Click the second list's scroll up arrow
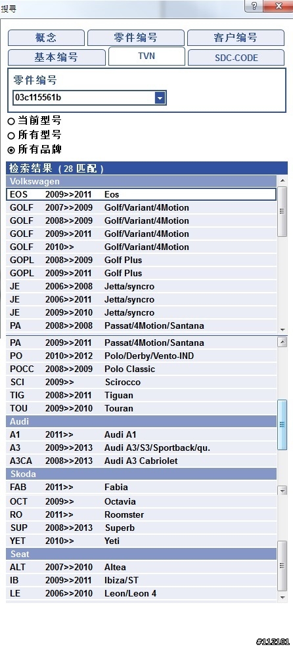Viewport: 293px width, 647px height. 282,342
